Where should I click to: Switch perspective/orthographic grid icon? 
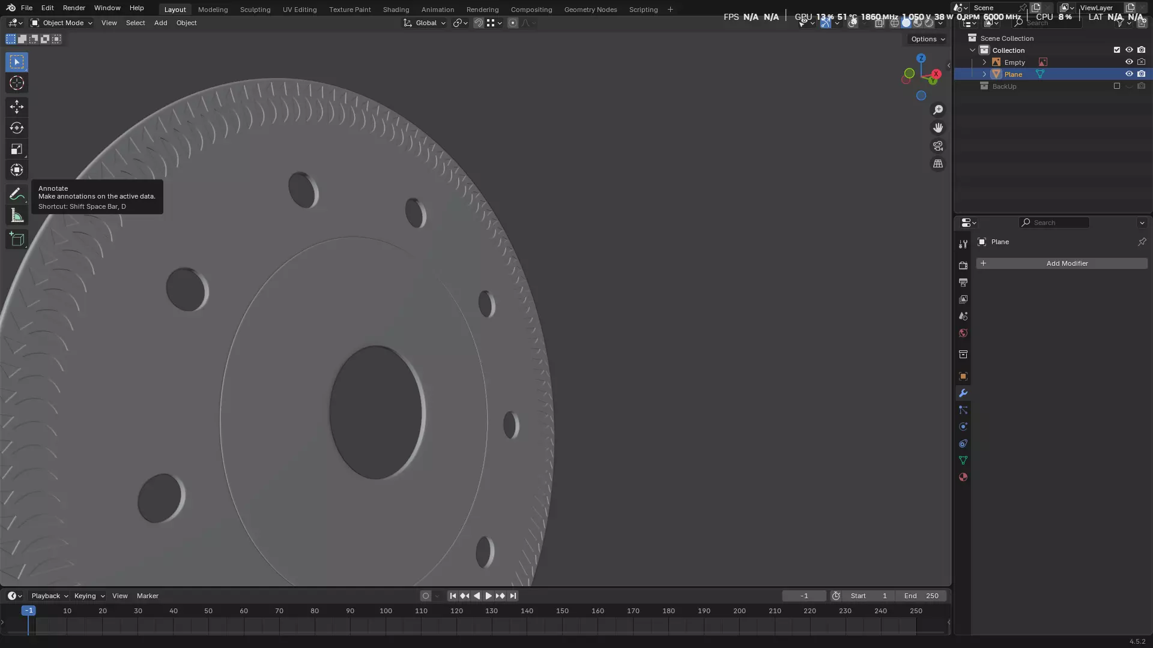click(938, 164)
